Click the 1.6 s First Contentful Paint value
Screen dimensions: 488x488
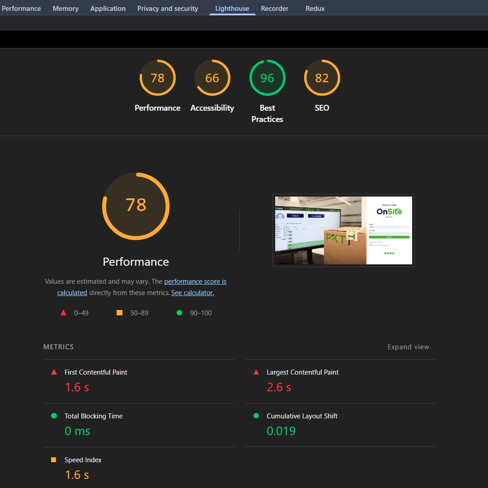pos(77,387)
